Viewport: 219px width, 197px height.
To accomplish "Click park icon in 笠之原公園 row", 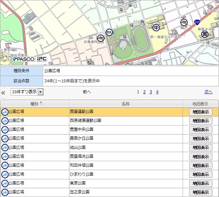I will click(5, 192).
